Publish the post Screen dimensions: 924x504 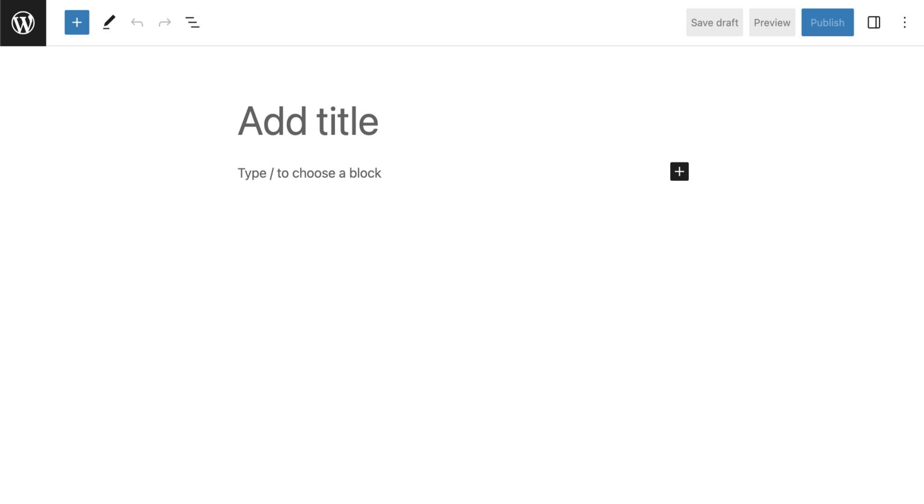[x=827, y=22]
